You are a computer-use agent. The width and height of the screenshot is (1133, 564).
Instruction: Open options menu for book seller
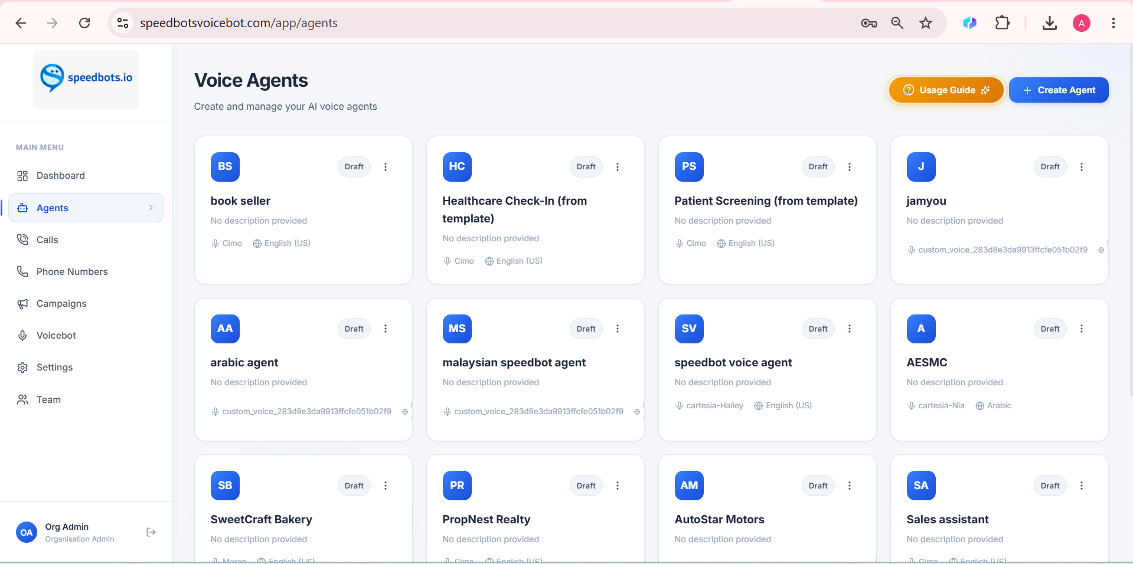(386, 167)
